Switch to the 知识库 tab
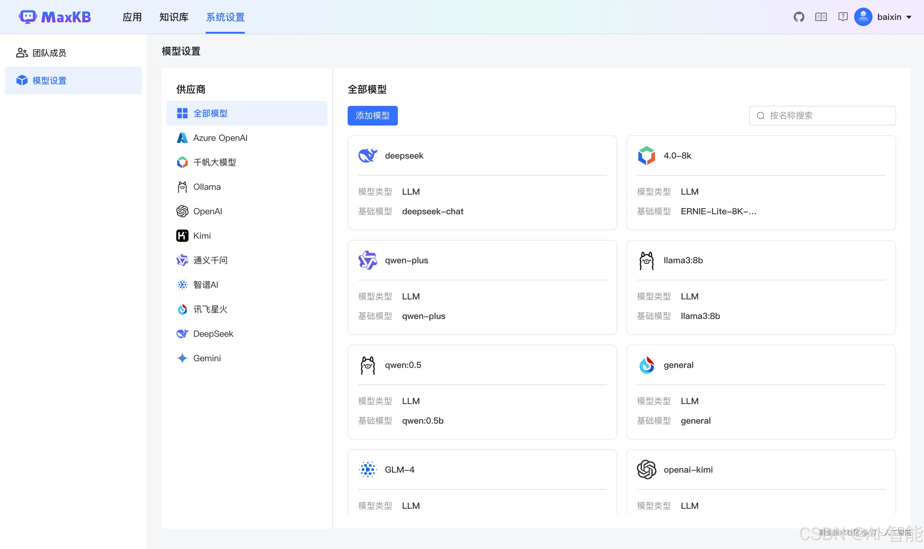 [x=174, y=17]
